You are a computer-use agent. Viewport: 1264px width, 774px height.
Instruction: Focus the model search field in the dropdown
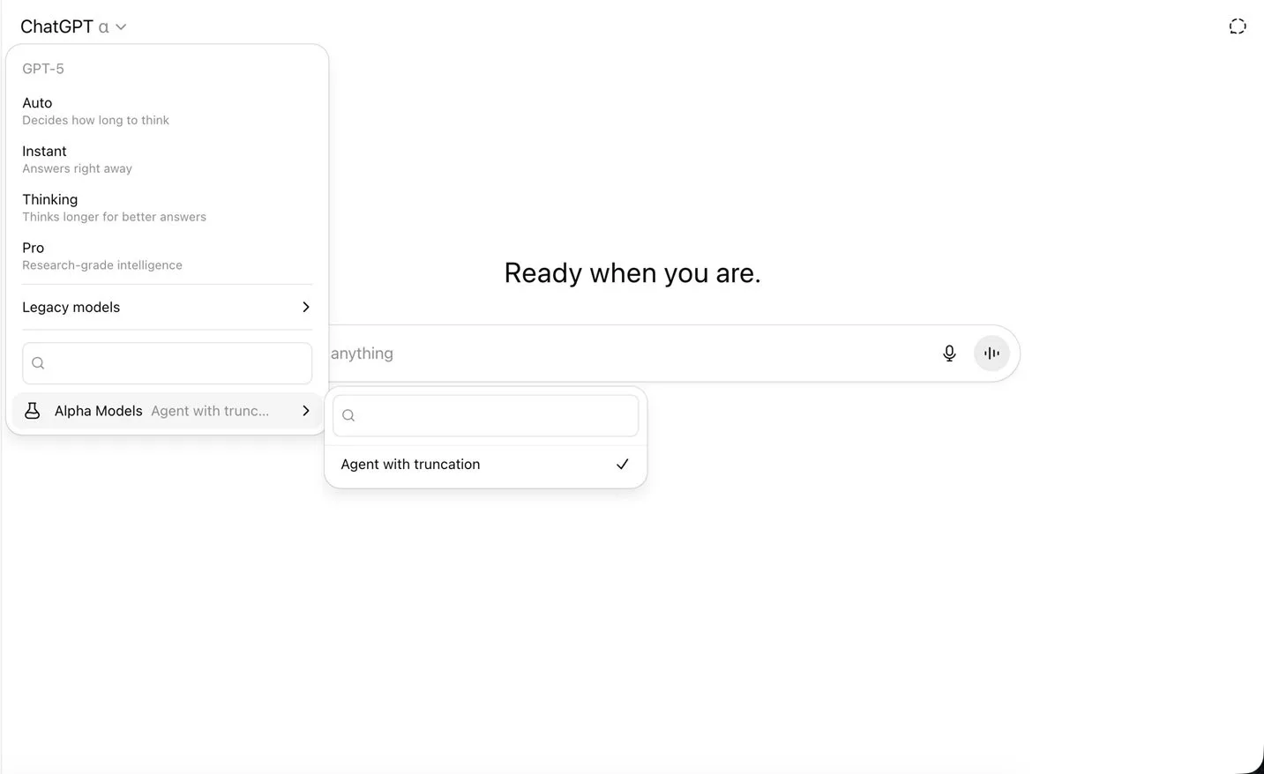coord(167,363)
